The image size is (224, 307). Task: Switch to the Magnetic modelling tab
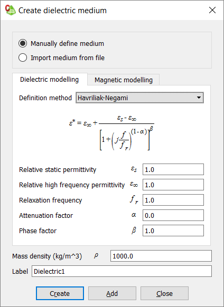click(x=124, y=80)
